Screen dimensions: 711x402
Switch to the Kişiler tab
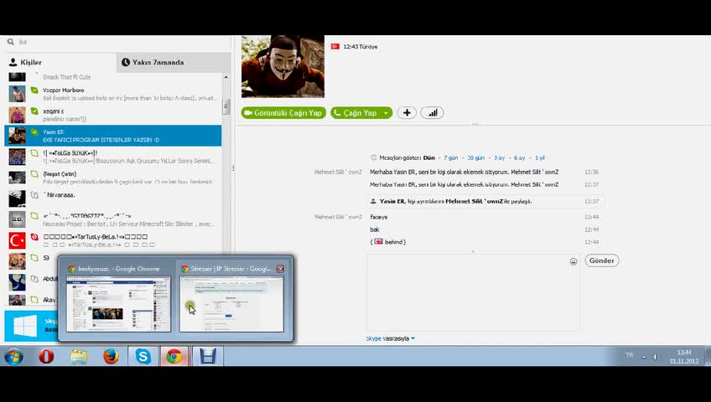pyautogui.click(x=60, y=63)
